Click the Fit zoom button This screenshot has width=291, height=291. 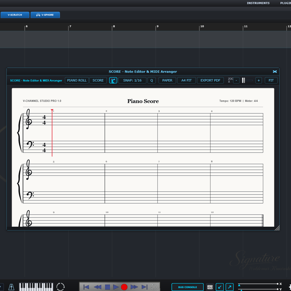click(x=271, y=80)
